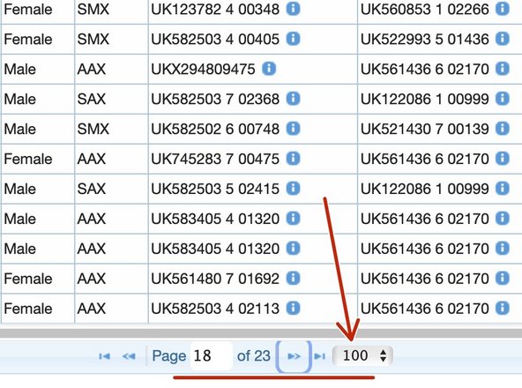
Task: Open info icon beside UK745283 7 00475
Action: point(294,159)
